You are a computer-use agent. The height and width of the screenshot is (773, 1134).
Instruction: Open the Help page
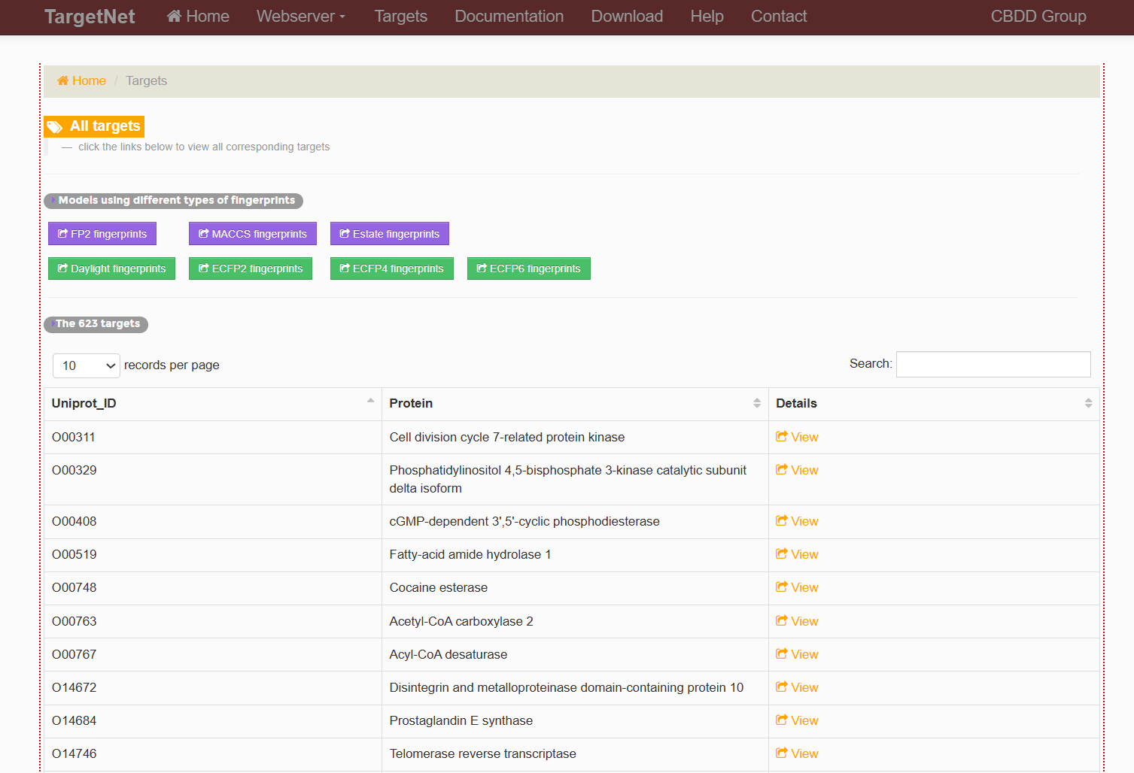point(707,17)
